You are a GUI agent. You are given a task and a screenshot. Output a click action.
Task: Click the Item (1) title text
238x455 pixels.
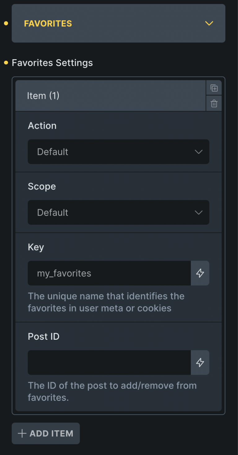coord(43,95)
